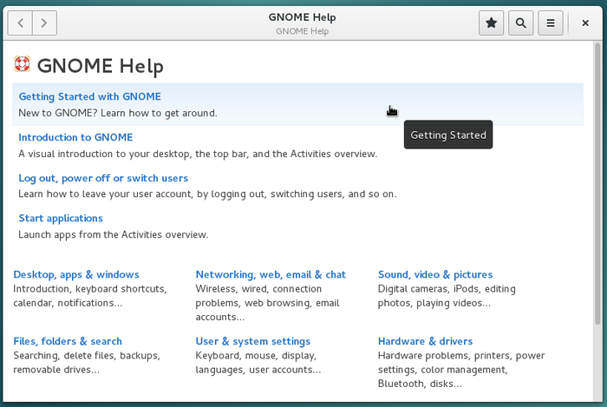
Task: Open Files, folders & search topic
Action: coord(68,341)
